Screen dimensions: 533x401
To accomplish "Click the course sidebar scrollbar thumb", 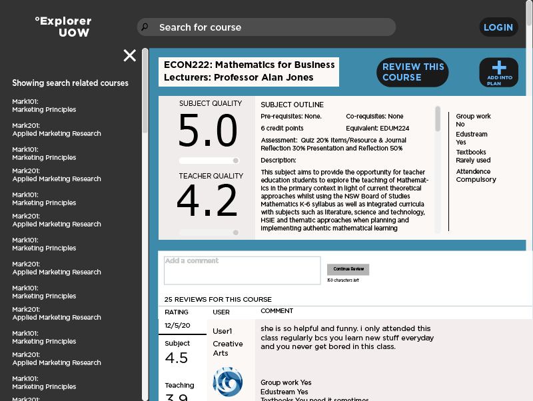I will click(145, 91).
